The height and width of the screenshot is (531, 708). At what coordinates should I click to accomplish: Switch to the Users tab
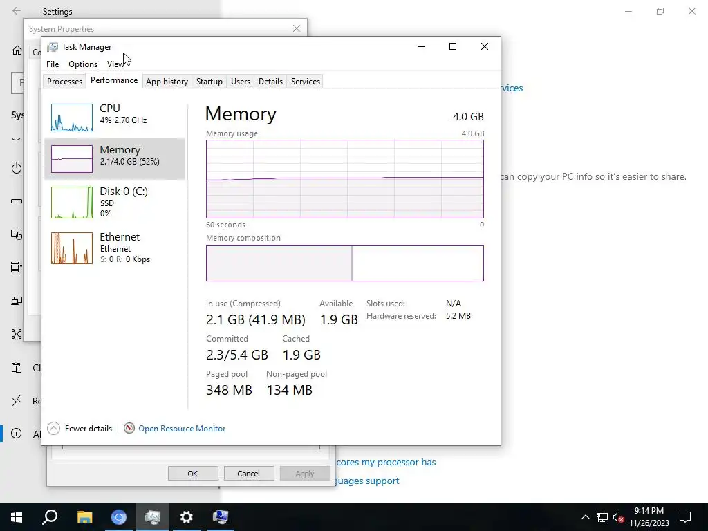pyautogui.click(x=240, y=82)
